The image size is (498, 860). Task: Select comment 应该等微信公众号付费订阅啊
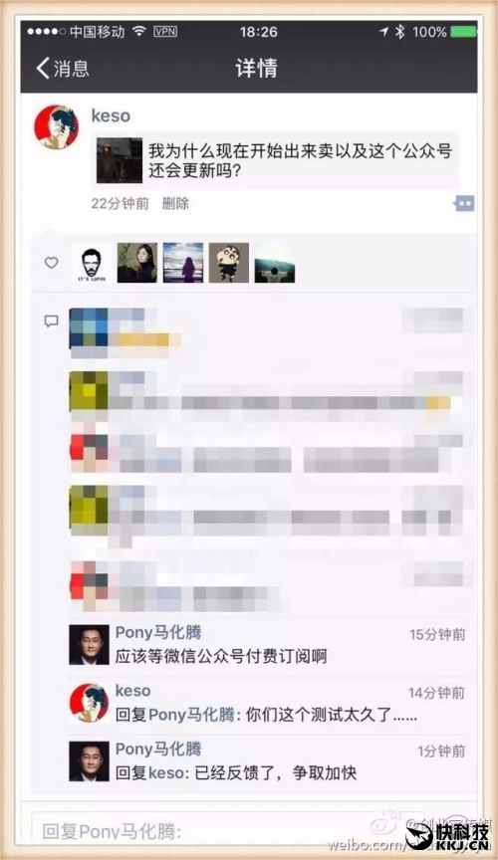[221, 656]
